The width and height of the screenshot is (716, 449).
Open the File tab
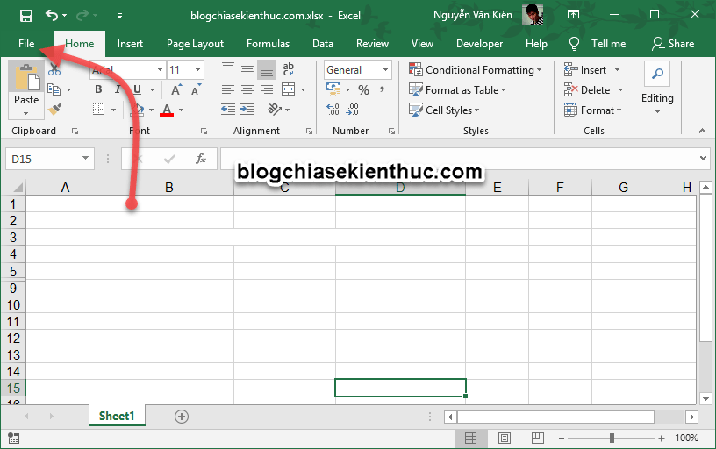tap(26, 44)
